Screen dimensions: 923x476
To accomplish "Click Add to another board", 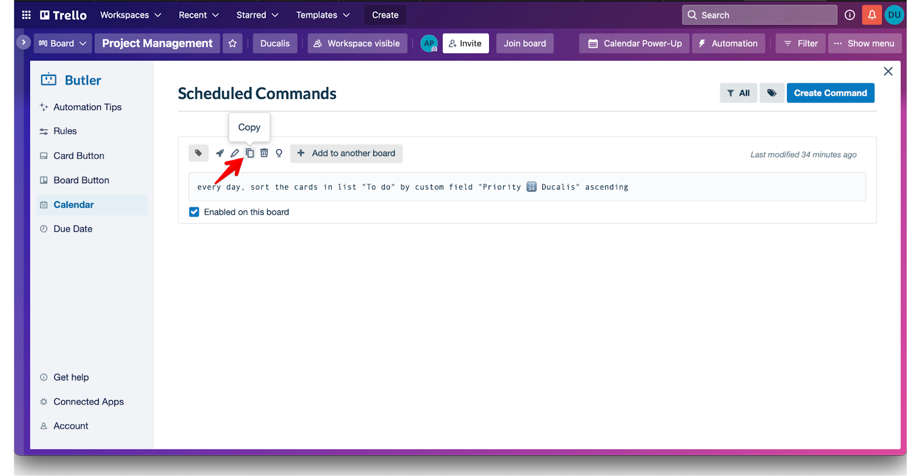I will 346,153.
